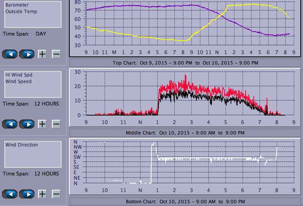Click the Top Chart date range bar
303x206 pixels.
click(x=185, y=63)
